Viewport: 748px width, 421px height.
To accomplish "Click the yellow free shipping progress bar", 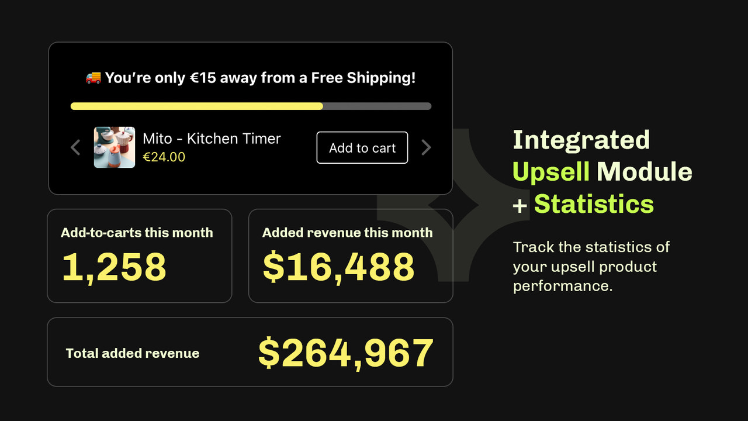I will coord(196,106).
